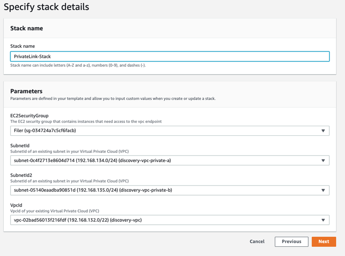Open the SubnetId2 dropdown showing discovery-vpc-private-b

[170, 190]
